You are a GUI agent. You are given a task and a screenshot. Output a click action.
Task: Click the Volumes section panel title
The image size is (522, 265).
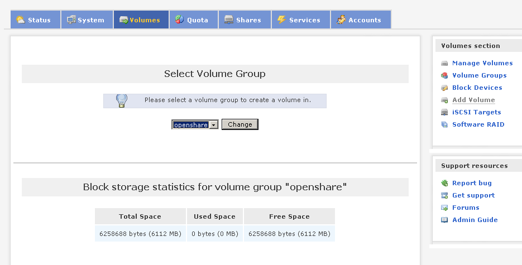tap(471, 46)
